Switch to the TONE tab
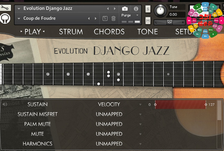The height and width of the screenshot is (151, 224). [148, 32]
